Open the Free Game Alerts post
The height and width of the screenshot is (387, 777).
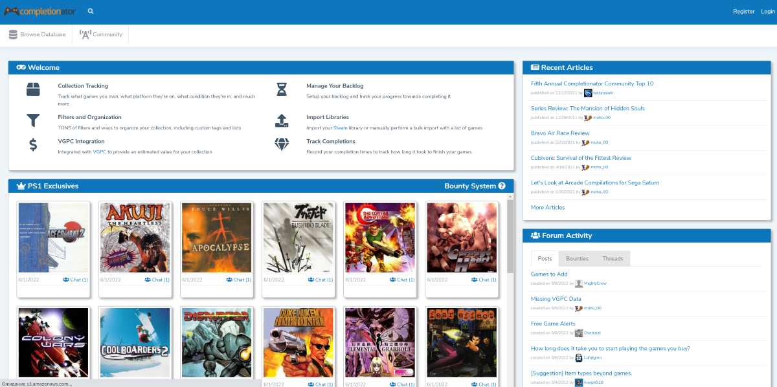[553, 324]
